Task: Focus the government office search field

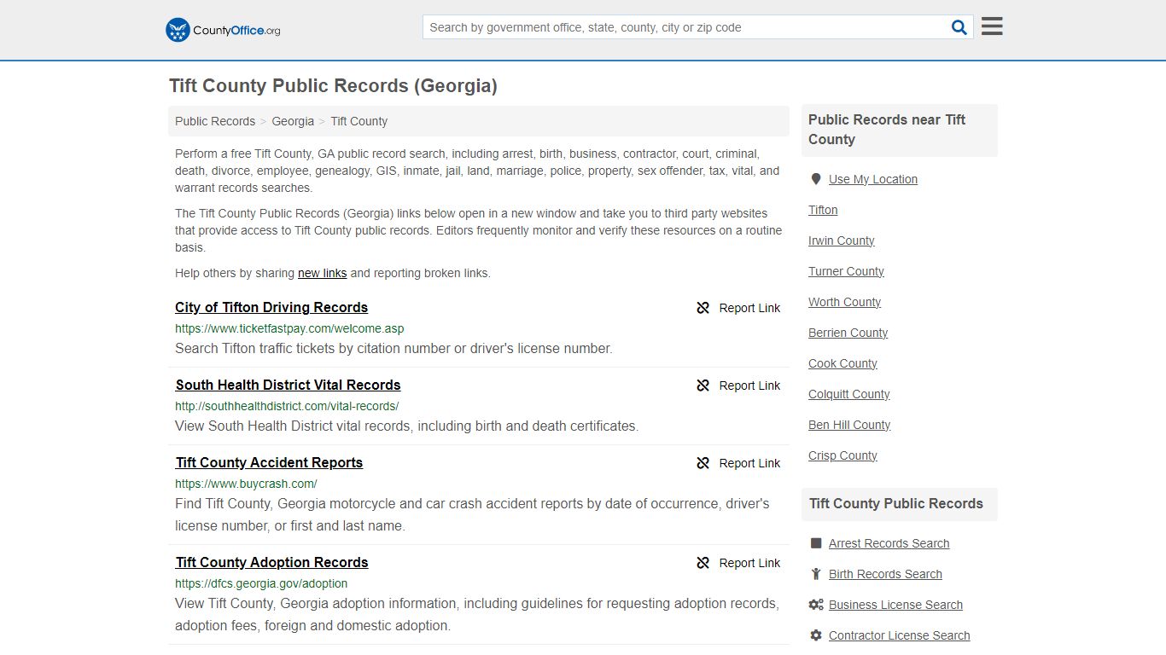Action: click(x=686, y=27)
